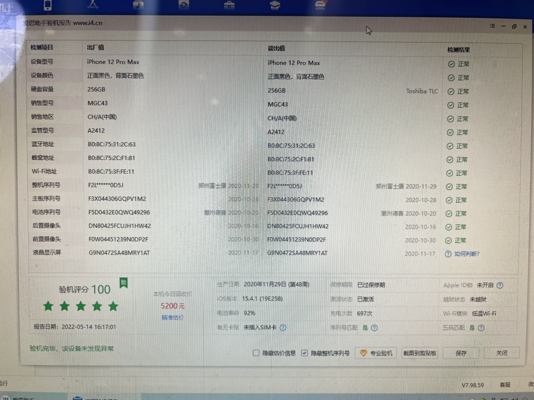This screenshot has width=534, height=400.
Task: Click estimated price 5200元
Action: [172, 306]
